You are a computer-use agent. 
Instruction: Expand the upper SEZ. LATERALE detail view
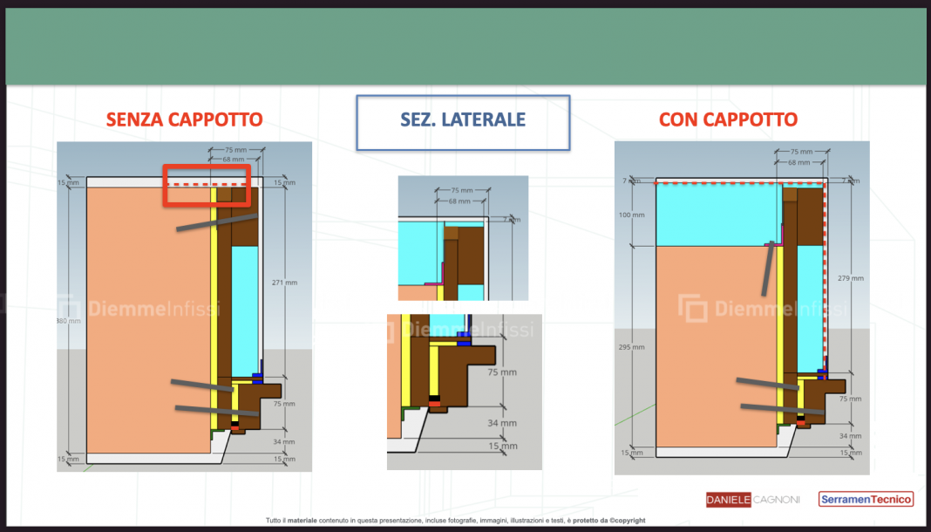pos(463,236)
